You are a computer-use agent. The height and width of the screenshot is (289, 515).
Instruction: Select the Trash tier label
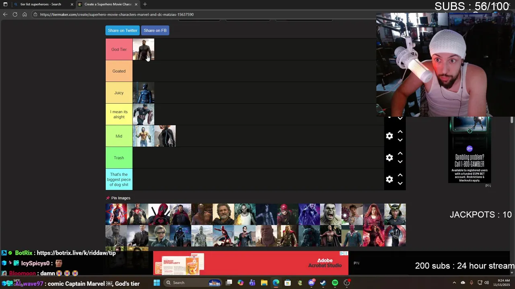click(119, 158)
